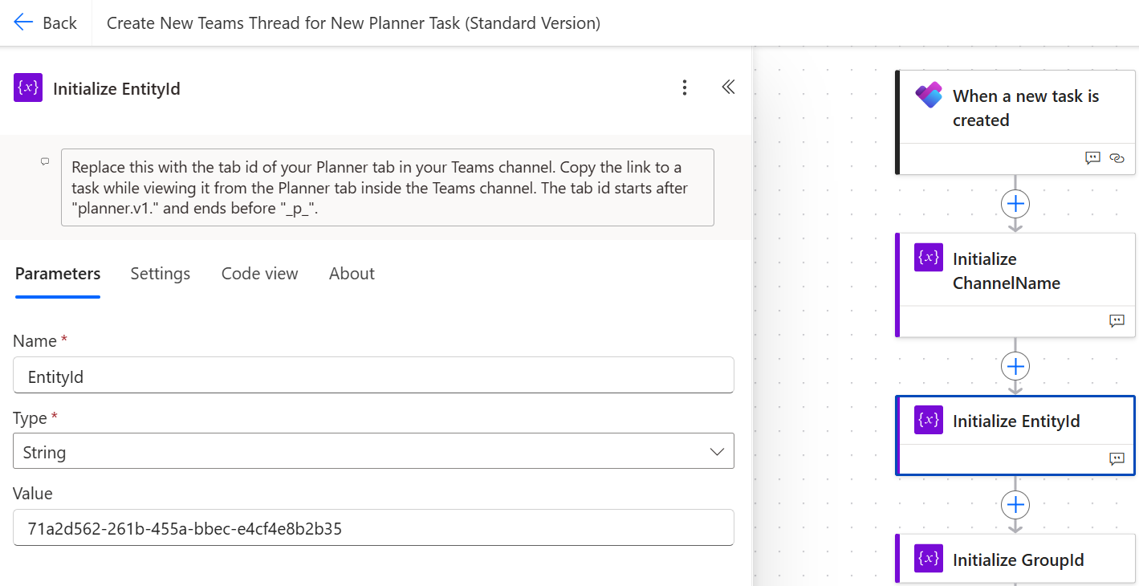Click the Back arrow icon
This screenshot has height=586, width=1139.
(x=23, y=22)
